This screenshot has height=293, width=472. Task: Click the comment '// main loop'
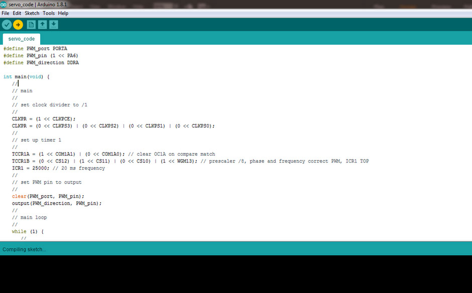tap(30, 218)
